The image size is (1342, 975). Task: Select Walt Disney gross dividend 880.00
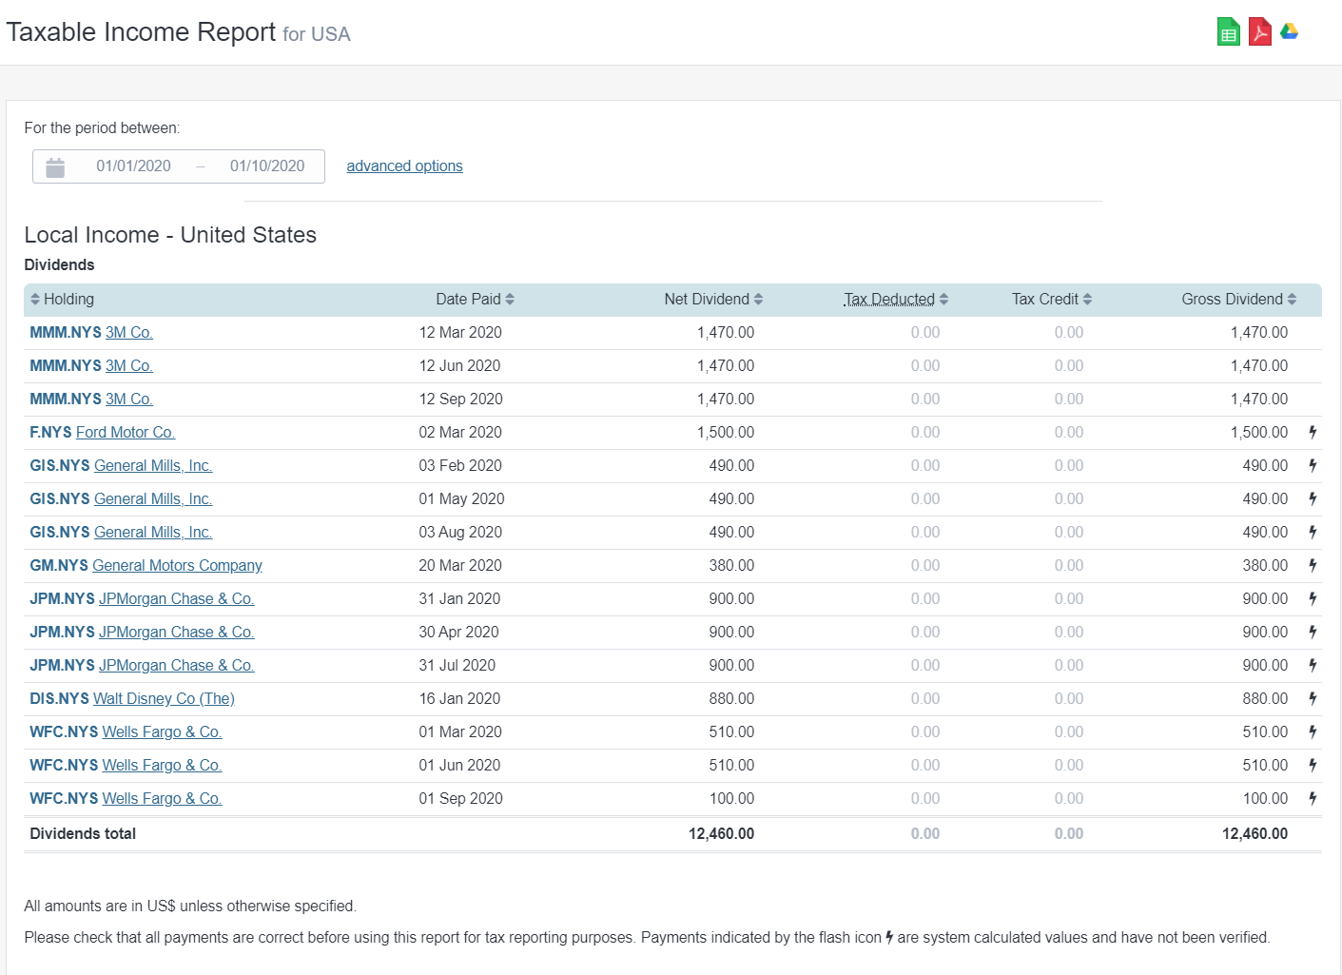click(1265, 698)
